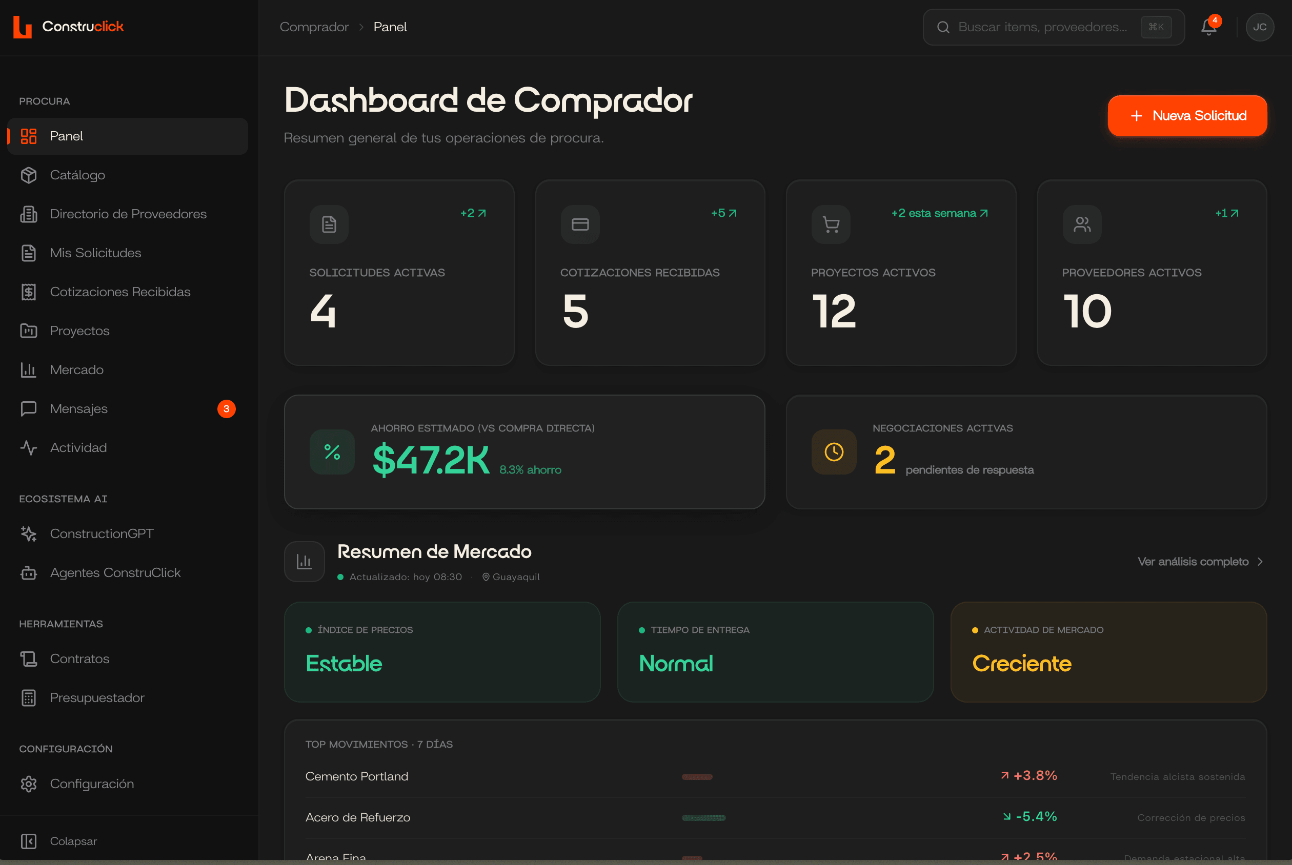The image size is (1292, 865).
Task: Click the ⌘K shortcut hint
Action: [1156, 27]
